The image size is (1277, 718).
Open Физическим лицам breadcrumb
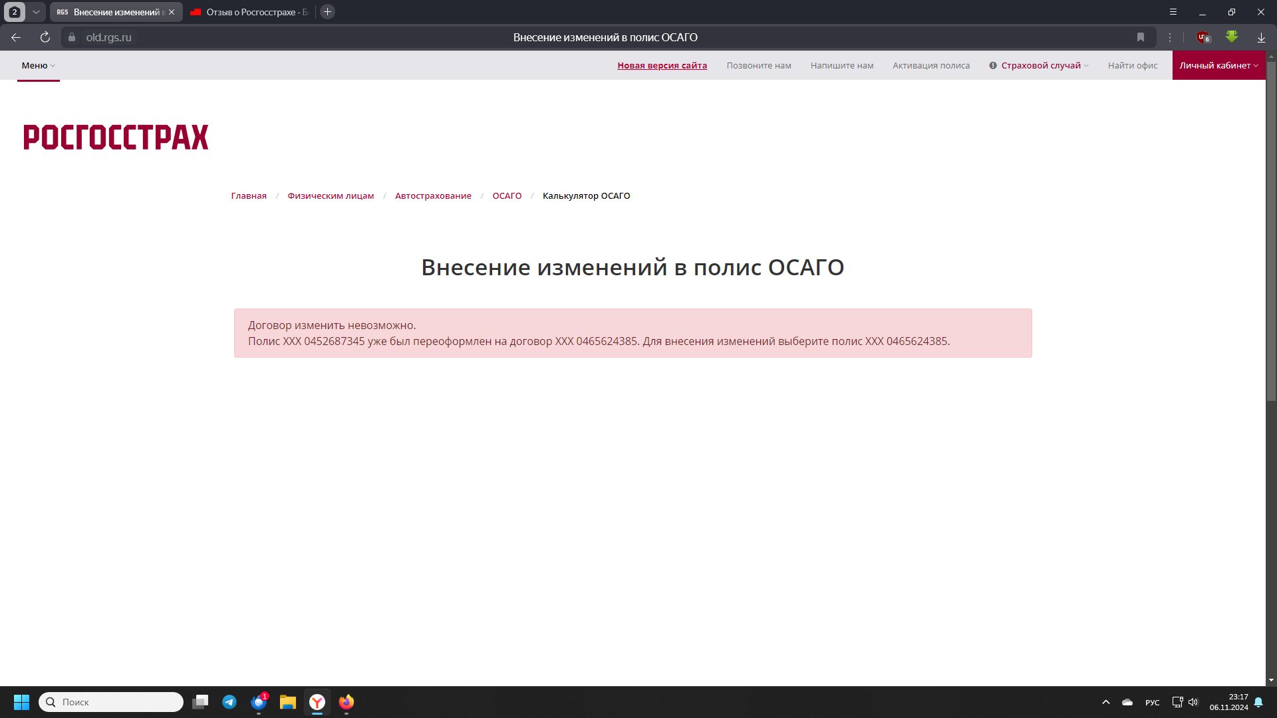pyautogui.click(x=331, y=196)
